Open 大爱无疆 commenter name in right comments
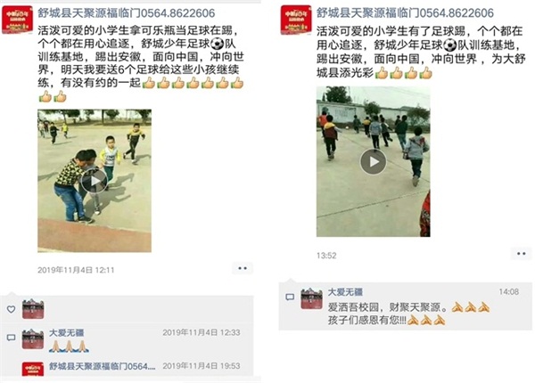 345,292
